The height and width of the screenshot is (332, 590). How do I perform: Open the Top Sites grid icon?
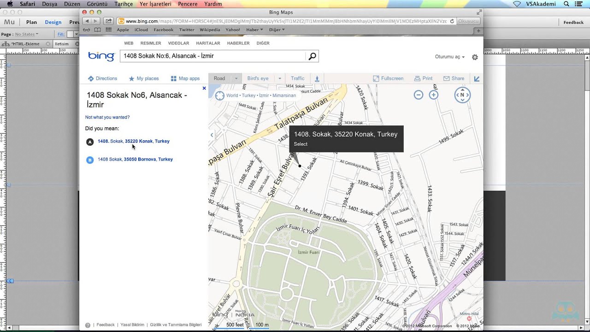[x=108, y=30]
